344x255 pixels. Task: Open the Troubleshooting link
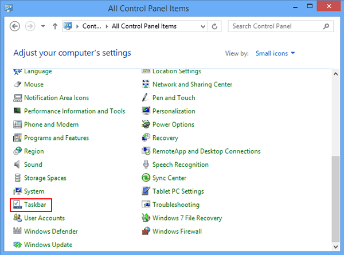pos(176,205)
